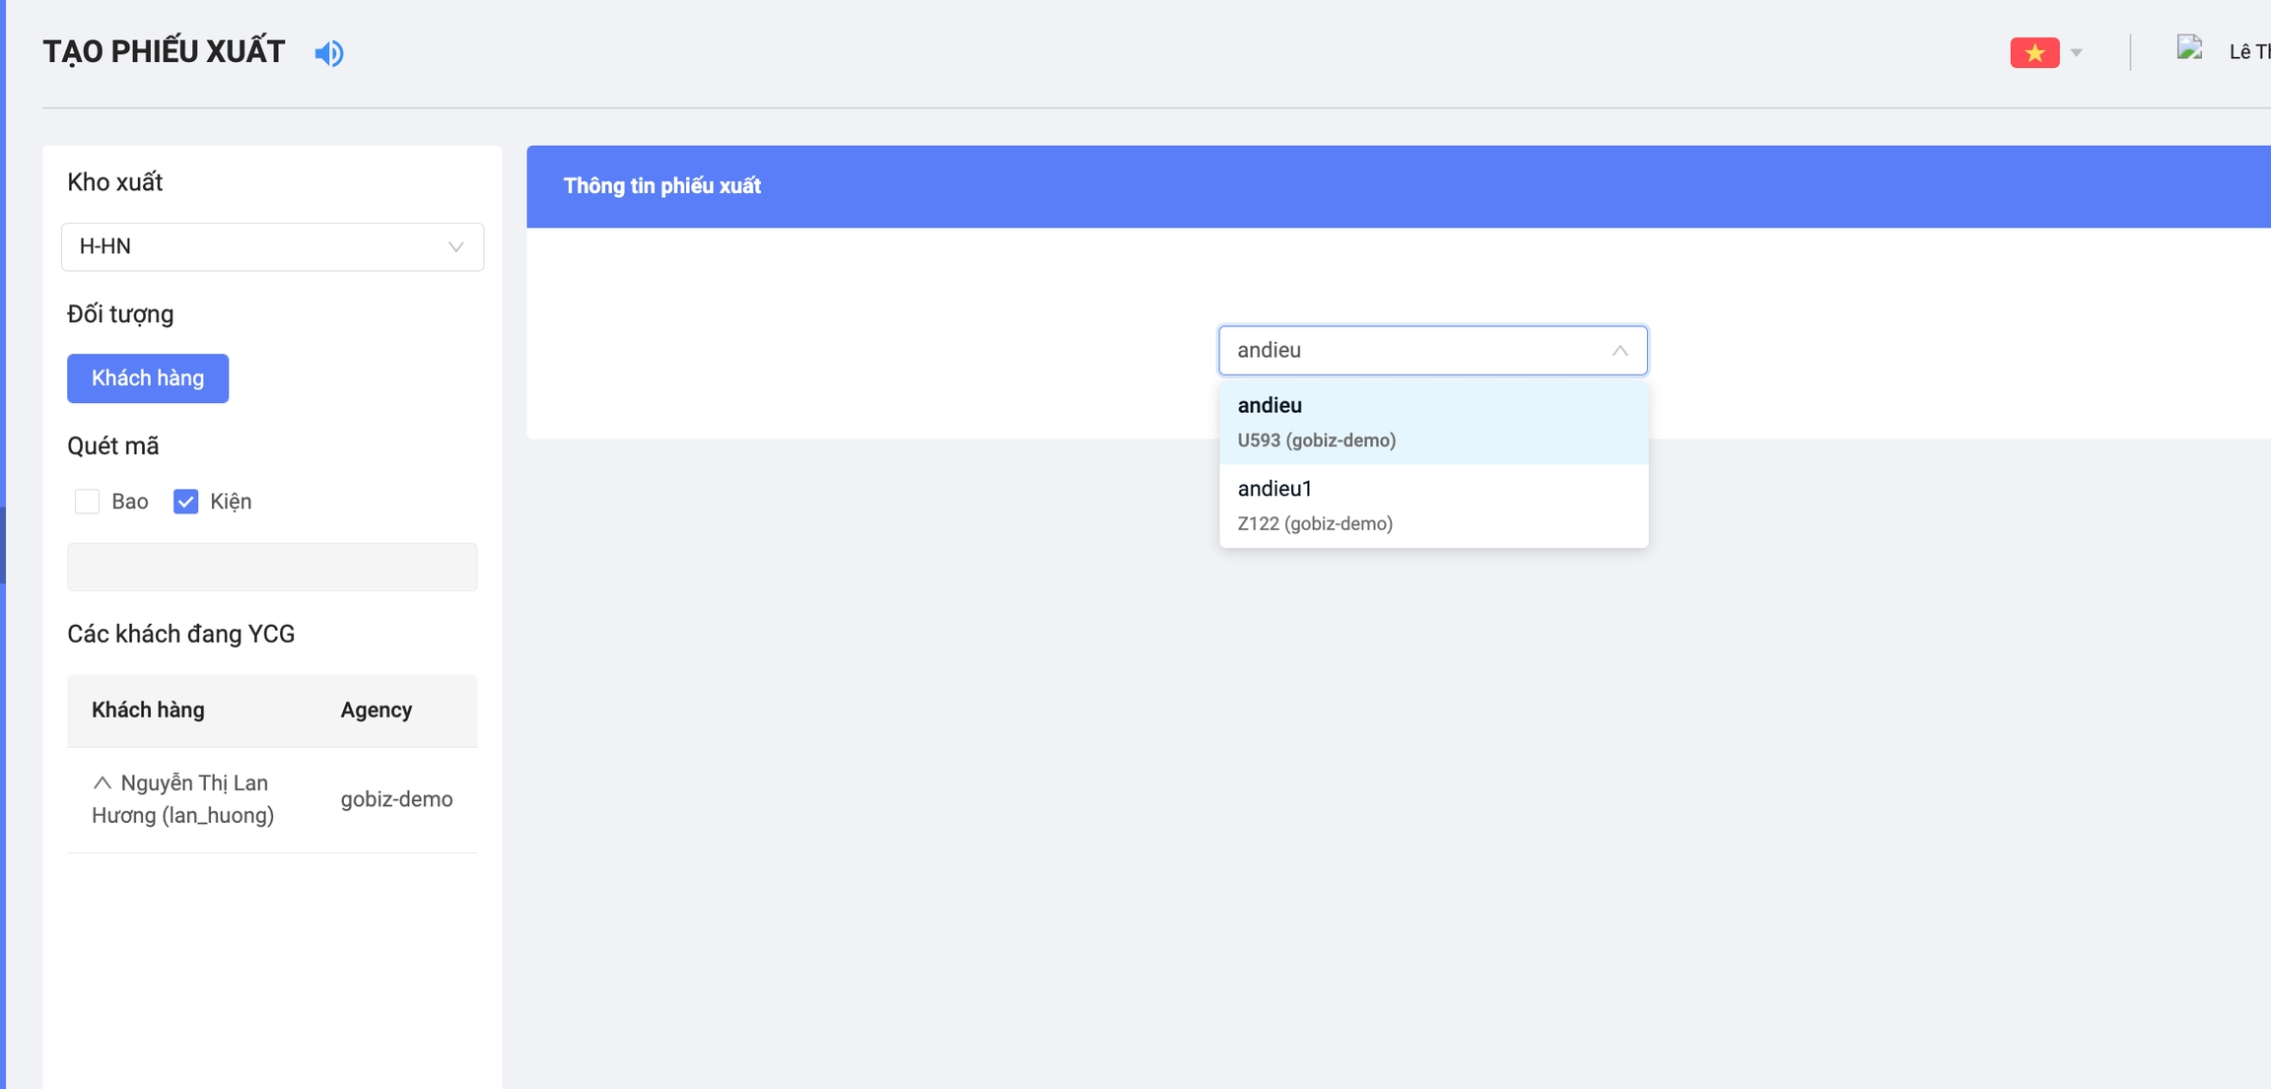
Task: Click the Lê user name at top right
Action: [x=2248, y=52]
